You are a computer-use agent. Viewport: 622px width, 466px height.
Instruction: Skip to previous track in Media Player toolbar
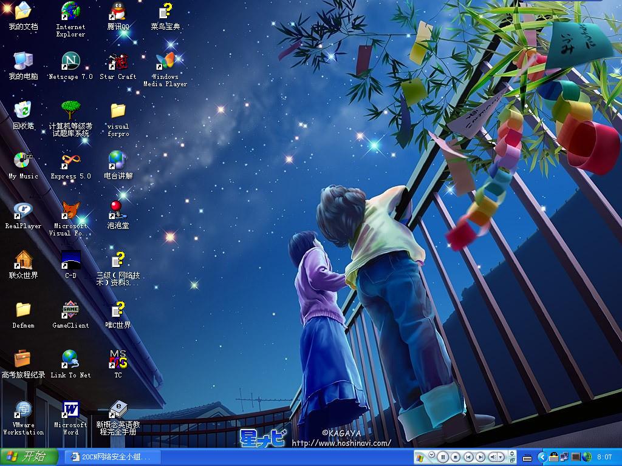point(468,458)
